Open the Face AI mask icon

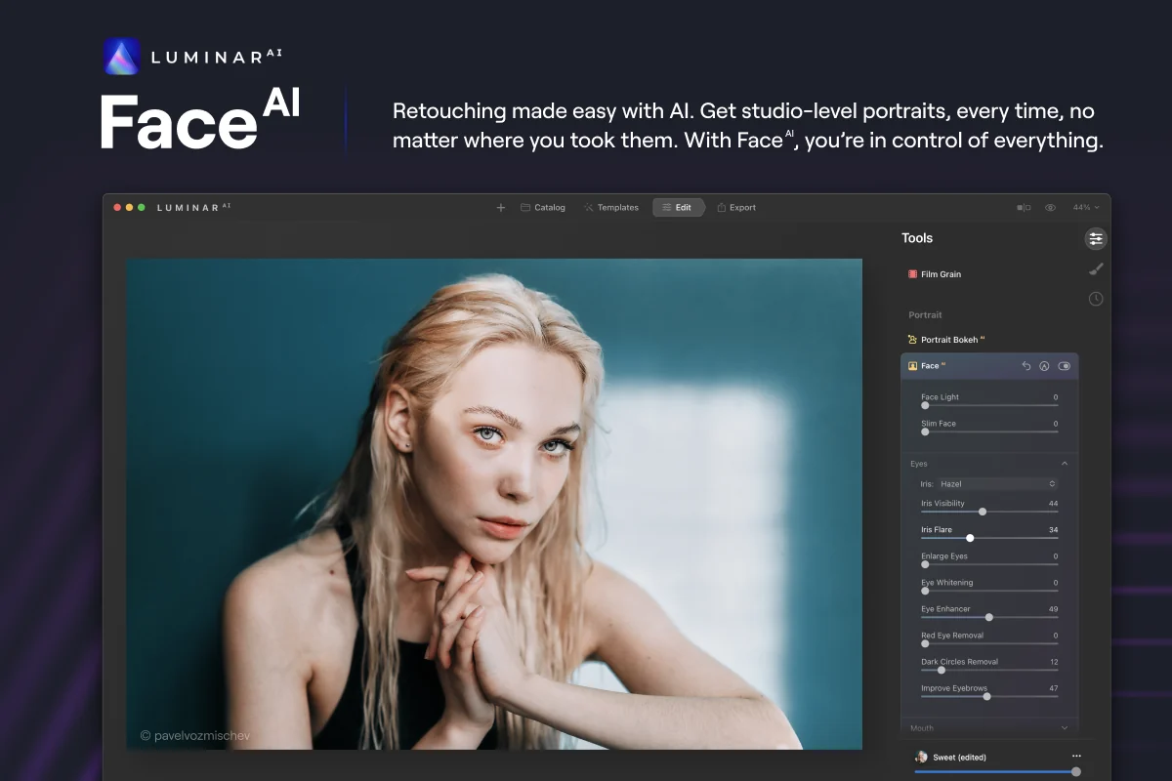coord(1044,366)
